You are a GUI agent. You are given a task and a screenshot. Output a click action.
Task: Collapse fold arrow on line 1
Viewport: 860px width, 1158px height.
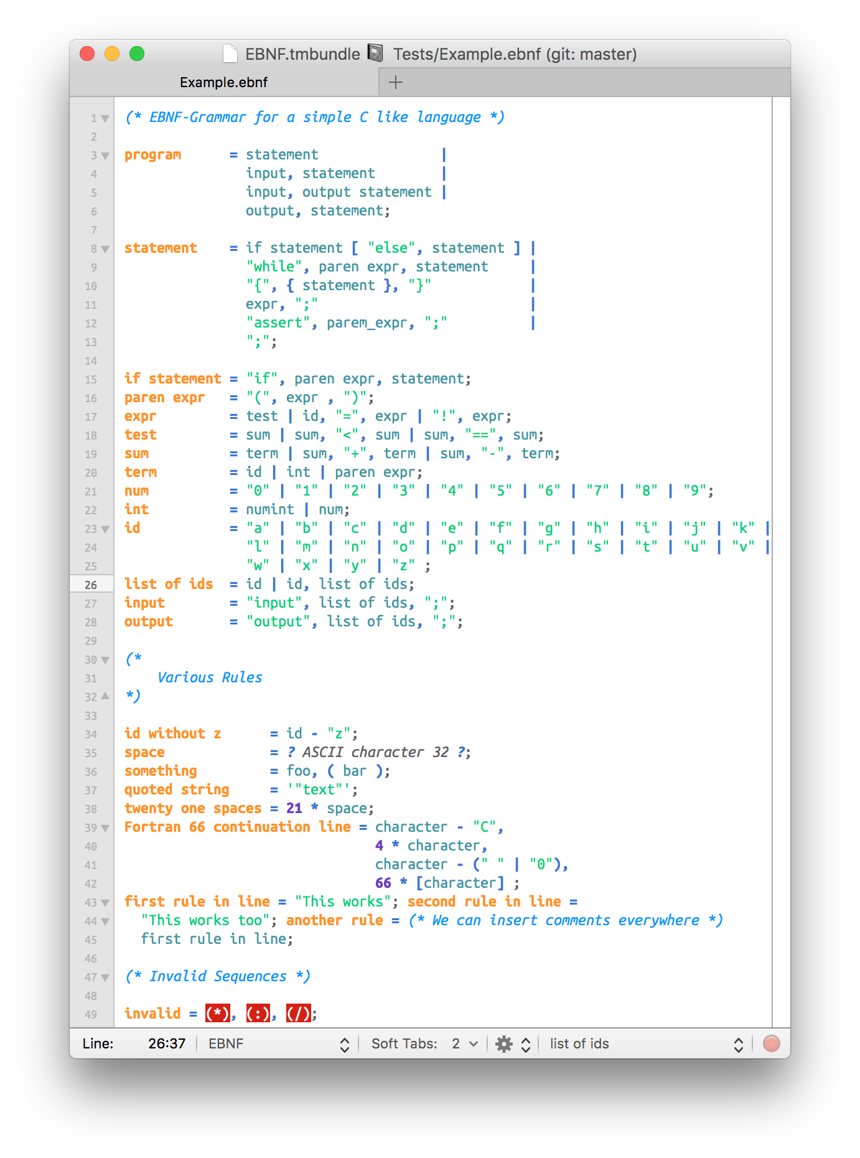click(105, 118)
